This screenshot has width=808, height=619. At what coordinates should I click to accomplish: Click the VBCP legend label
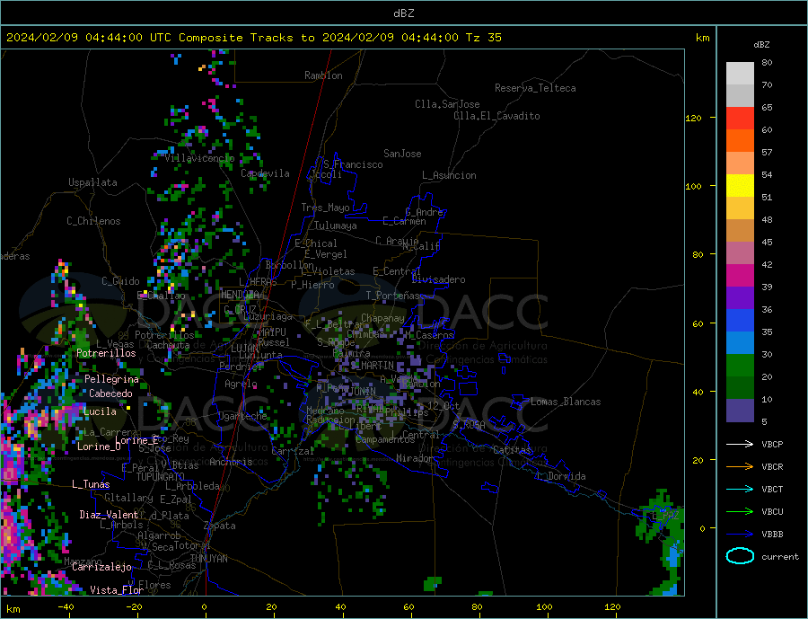pyautogui.click(x=772, y=444)
